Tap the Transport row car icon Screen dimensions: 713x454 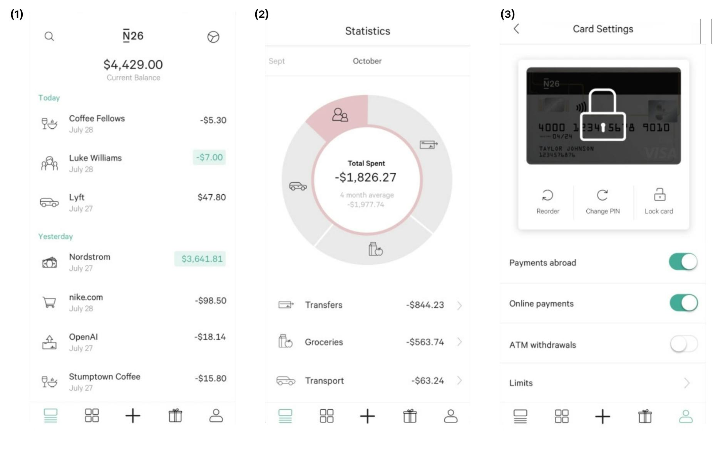(x=286, y=381)
